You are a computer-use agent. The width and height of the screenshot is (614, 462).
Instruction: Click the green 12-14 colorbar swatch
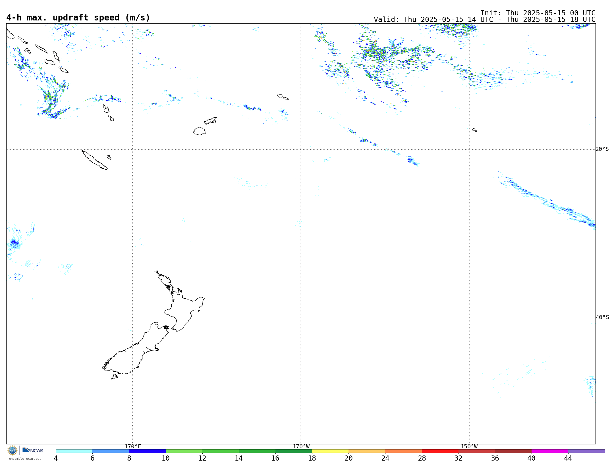[221, 451]
